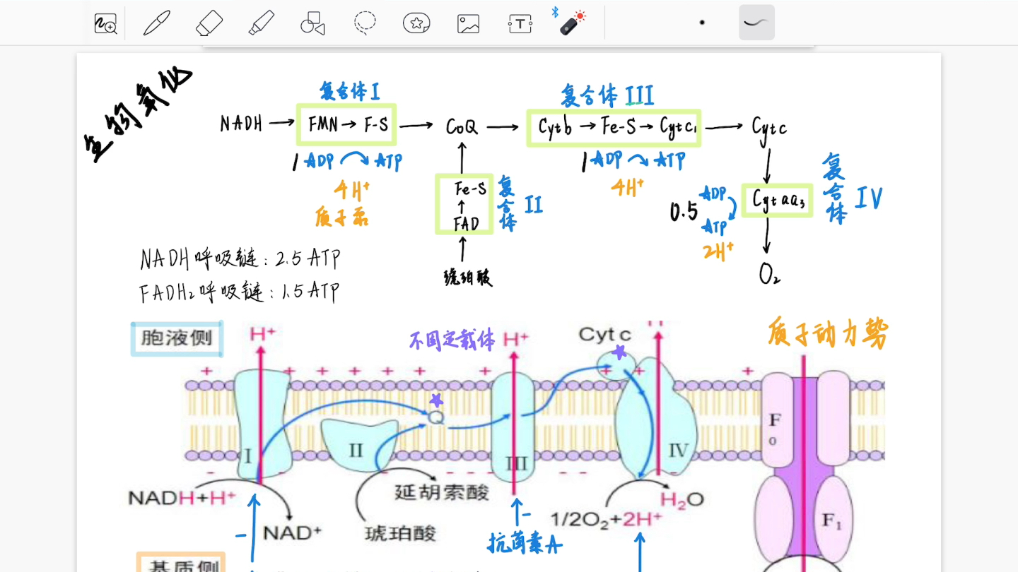This screenshot has width=1018, height=572.
Task: Select the Lasso selection tool
Action: point(365,23)
